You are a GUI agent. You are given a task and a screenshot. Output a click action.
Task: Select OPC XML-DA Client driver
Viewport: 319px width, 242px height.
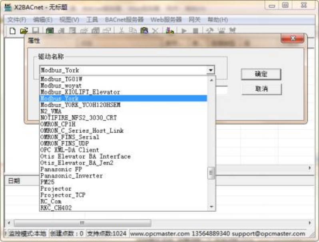coord(123,150)
